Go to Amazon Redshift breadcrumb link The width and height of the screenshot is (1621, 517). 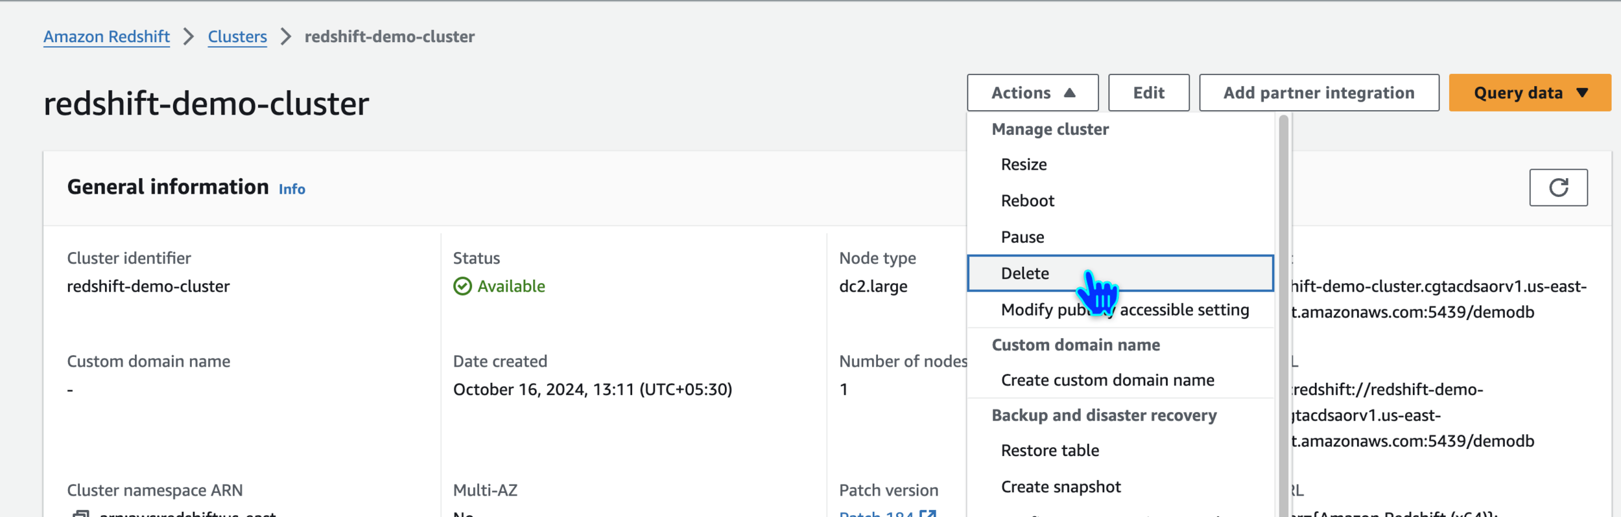(x=106, y=37)
